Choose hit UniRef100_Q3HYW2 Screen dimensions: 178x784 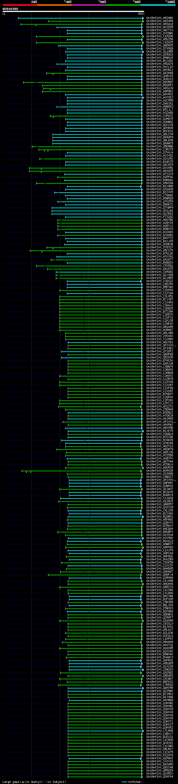tap(159, 703)
